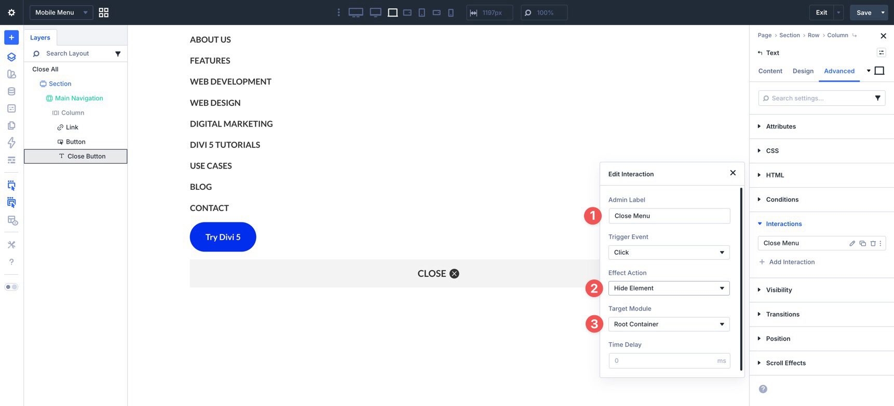Open the Layers panel icon in sidebar
This screenshot has width=894, height=406.
pos(11,57)
